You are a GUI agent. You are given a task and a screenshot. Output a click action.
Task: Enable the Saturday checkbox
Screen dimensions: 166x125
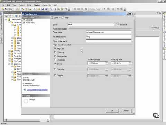pos(55,69)
